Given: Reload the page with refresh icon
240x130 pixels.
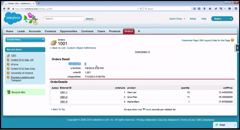Looking at the screenshot, I should tap(141, 9).
